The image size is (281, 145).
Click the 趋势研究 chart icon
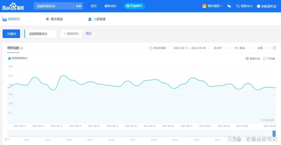tap(4, 19)
